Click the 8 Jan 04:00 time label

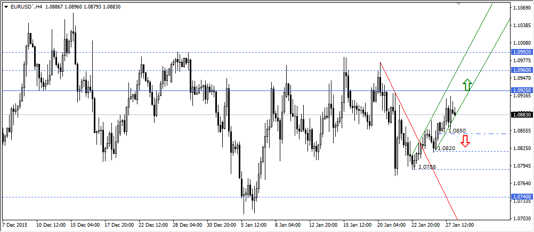289,225
